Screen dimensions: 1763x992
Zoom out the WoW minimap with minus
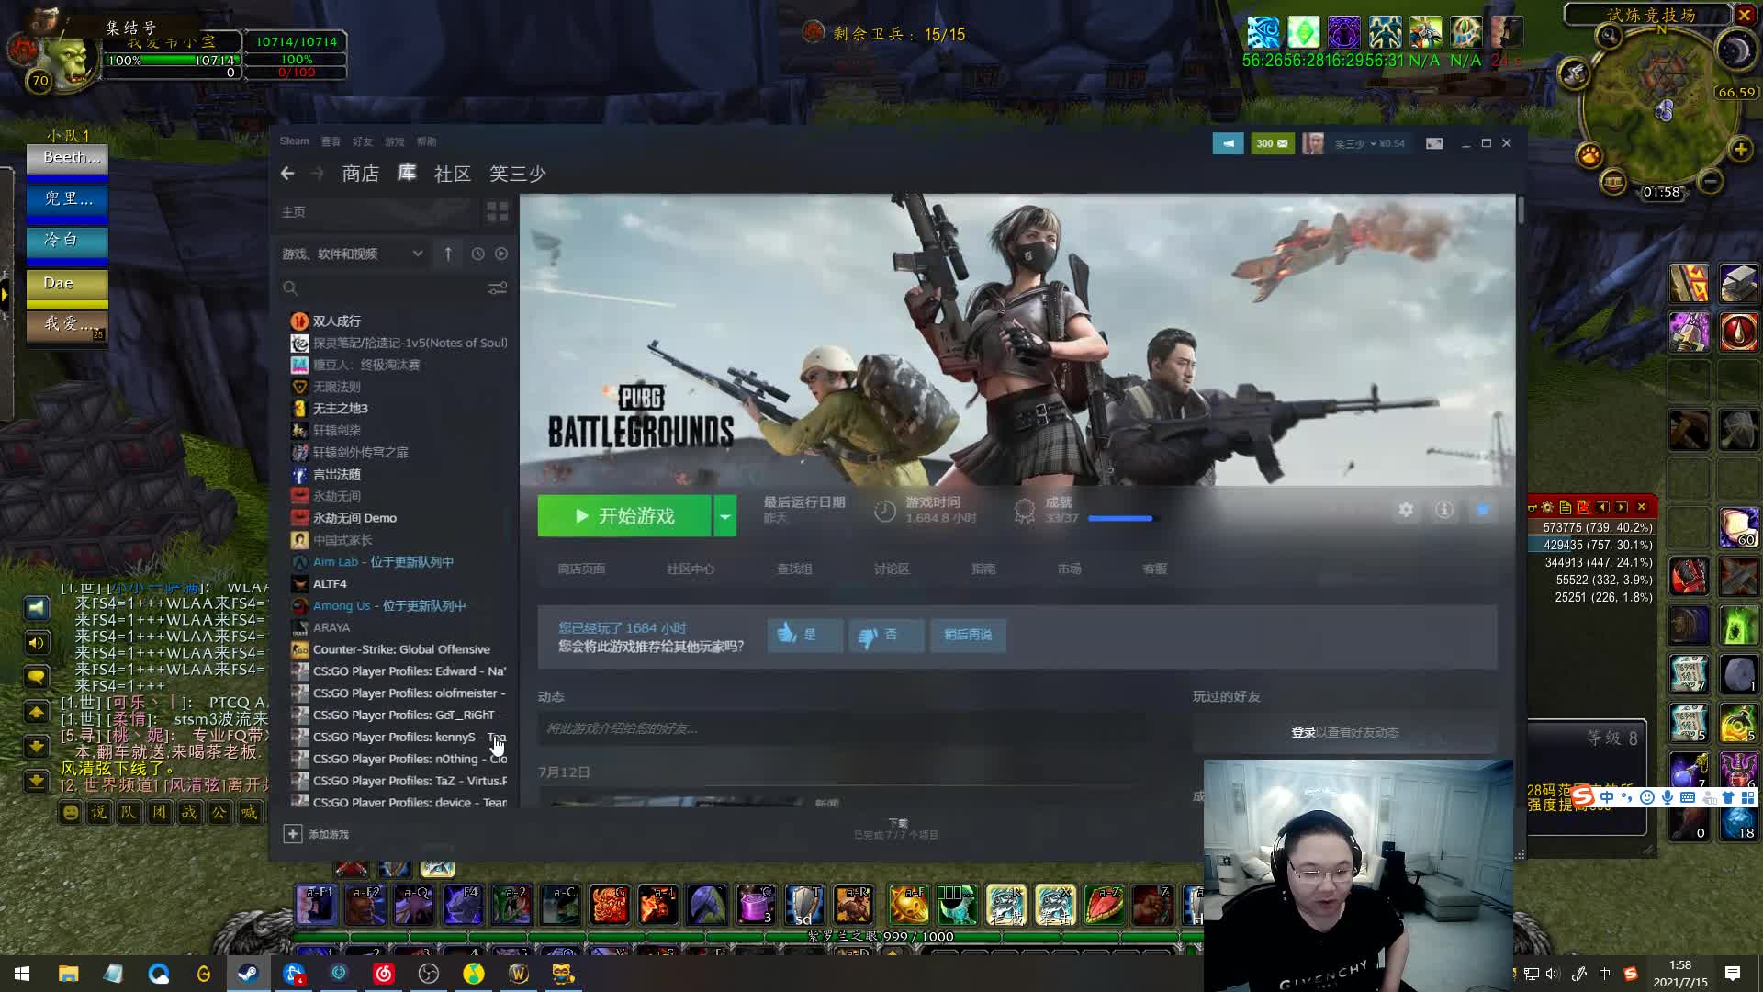click(x=1710, y=182)
